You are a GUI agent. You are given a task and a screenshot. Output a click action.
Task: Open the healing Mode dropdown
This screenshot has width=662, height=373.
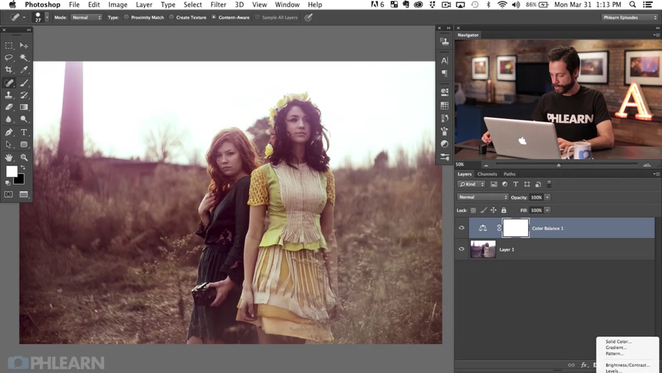pos(86,17)
